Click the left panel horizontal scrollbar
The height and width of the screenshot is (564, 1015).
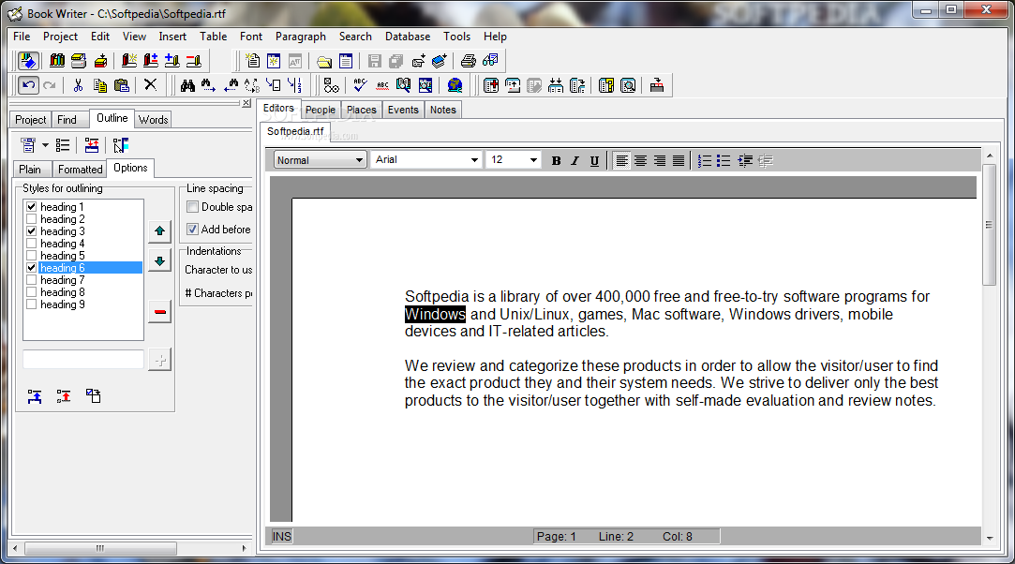(100, 548)
